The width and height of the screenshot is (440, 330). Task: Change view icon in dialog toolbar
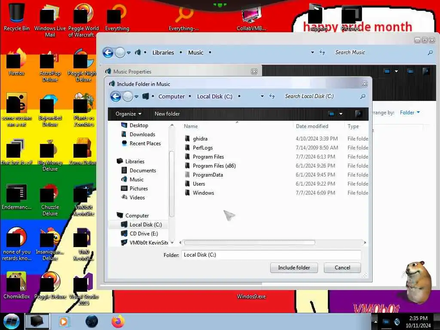pyautogui.click(x=331, y=113)
